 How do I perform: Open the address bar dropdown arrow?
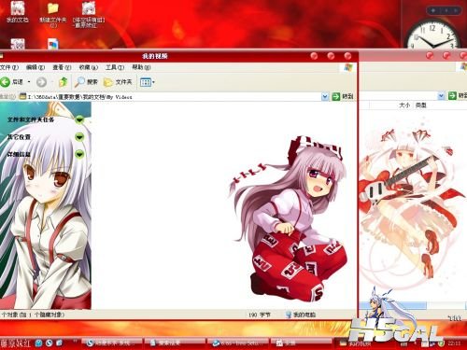[325, 96]
